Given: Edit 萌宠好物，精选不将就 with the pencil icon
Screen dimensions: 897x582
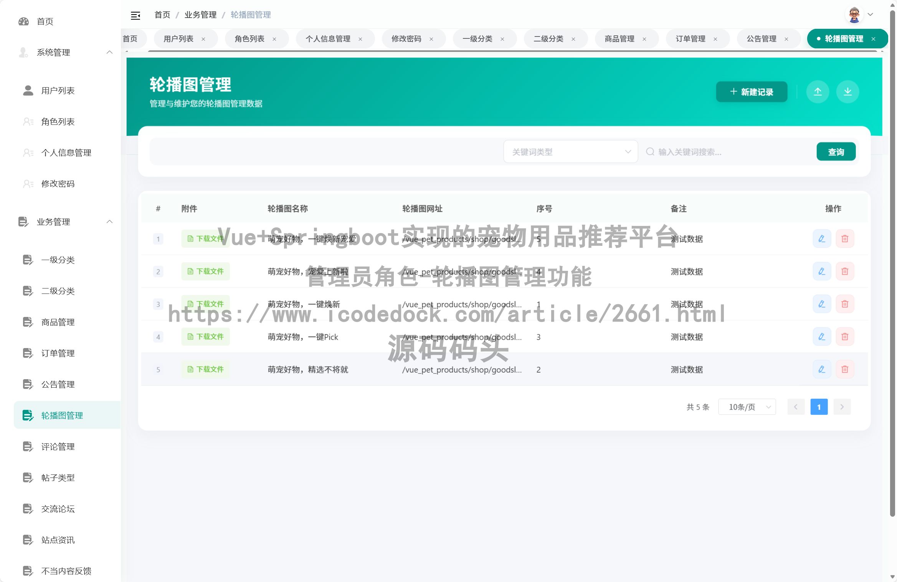Looking at the screenshot, I should click(822, 369).
